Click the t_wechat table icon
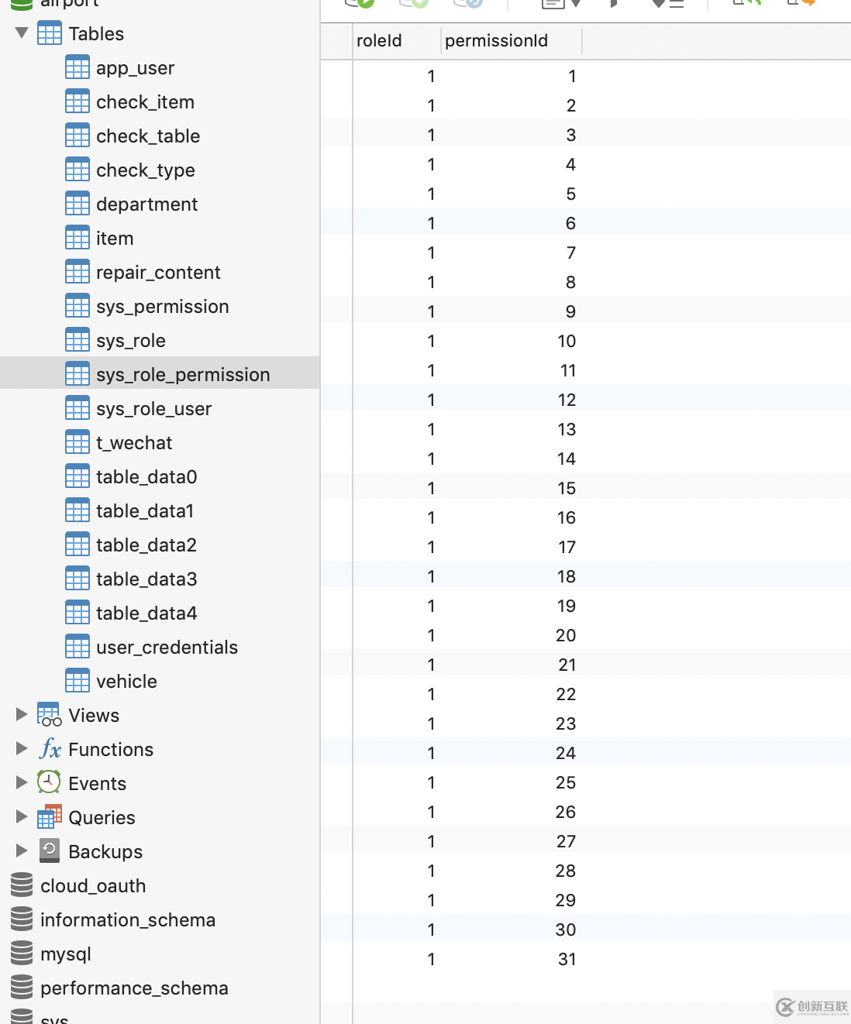The image size is (851, 1024). (78, 442)
